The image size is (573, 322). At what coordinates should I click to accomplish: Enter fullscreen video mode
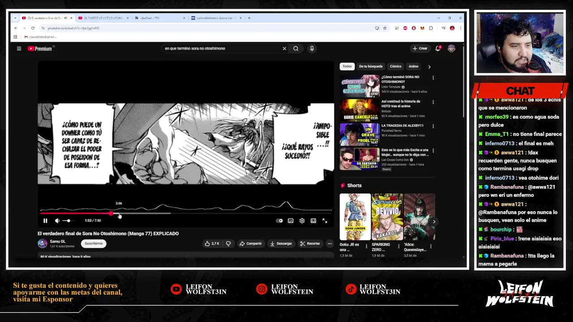(325, 220)
